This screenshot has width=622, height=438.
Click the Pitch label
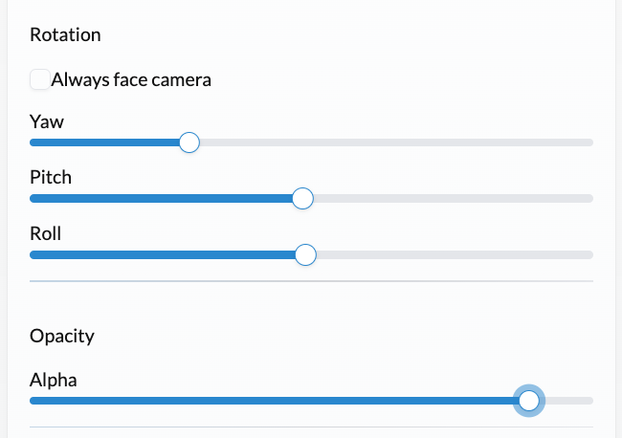pos(51,177)
